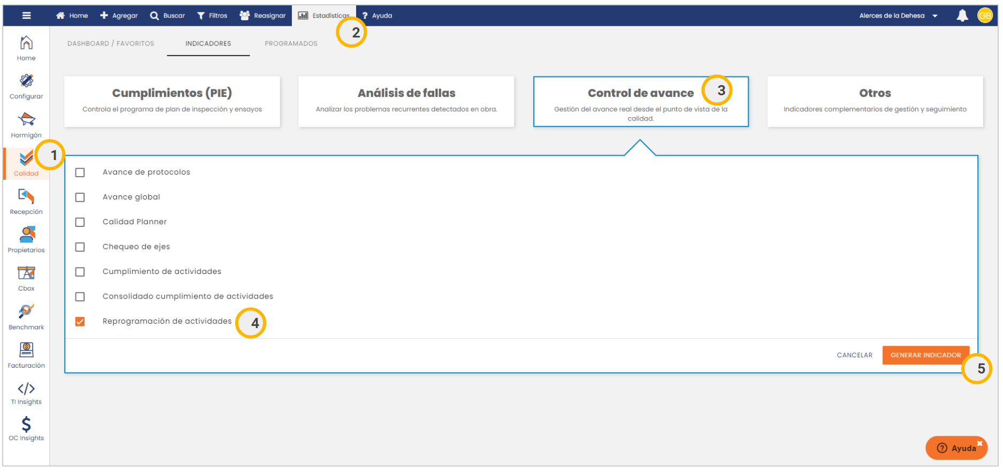Expand the Cumplimientos (PIE) indicator card
Viewport: 1003px width, 472px height.
coord(172,101)
